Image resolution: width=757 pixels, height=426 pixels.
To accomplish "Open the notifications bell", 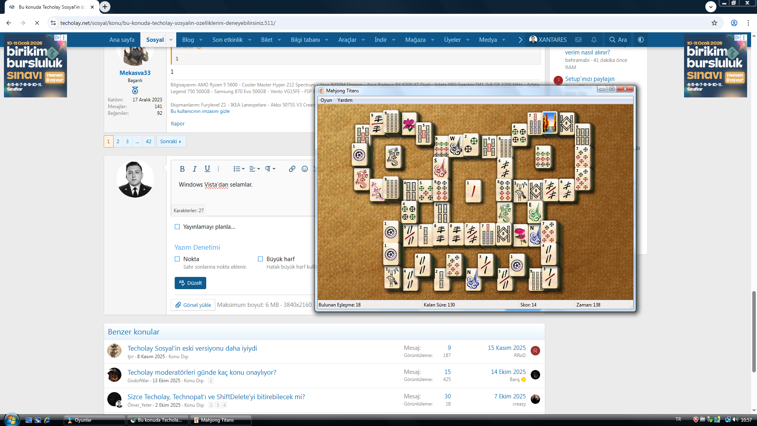I will [x=594, y=40].
